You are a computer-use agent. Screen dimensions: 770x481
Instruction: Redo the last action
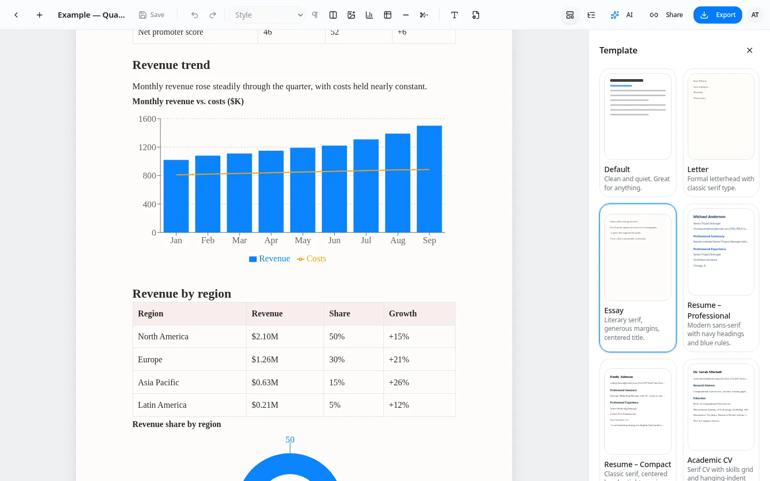pos(213,15)
